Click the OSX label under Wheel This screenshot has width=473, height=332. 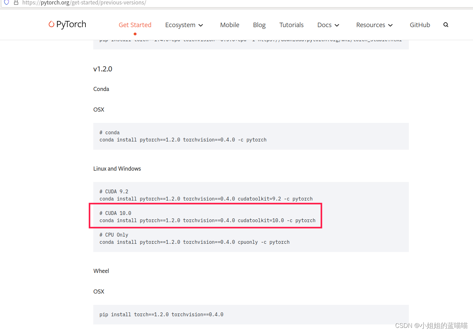tap(99, 291)
